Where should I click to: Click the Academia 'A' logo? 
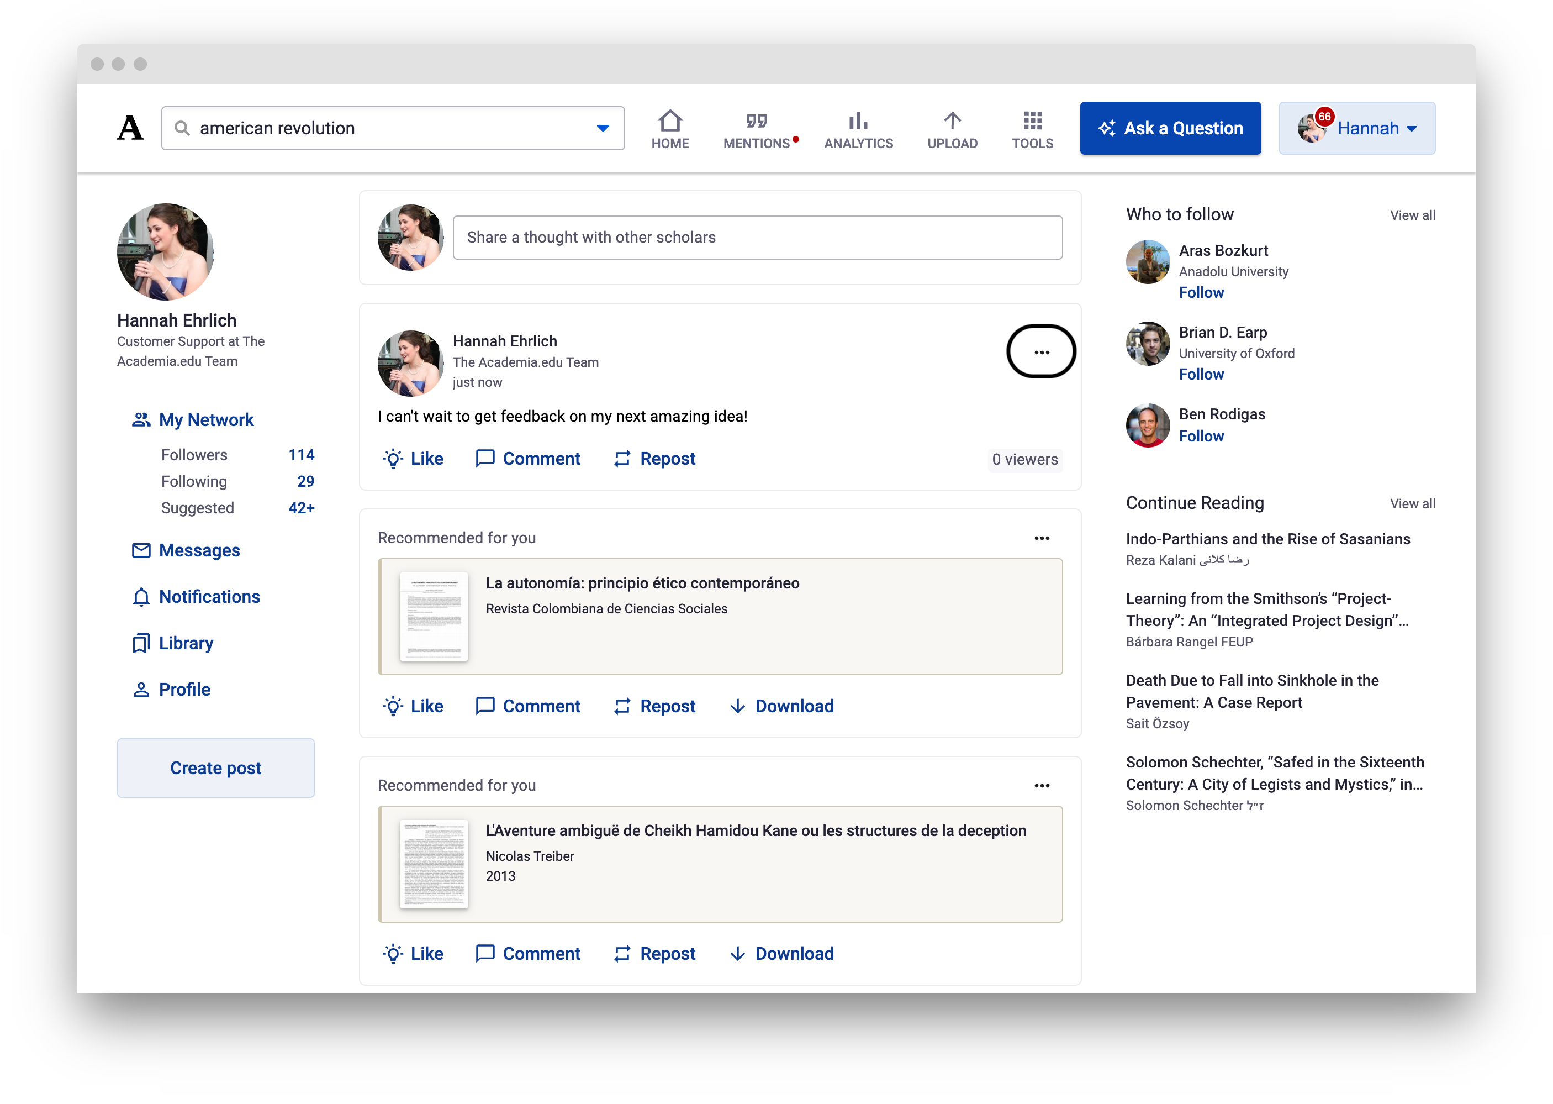point(130,128)
